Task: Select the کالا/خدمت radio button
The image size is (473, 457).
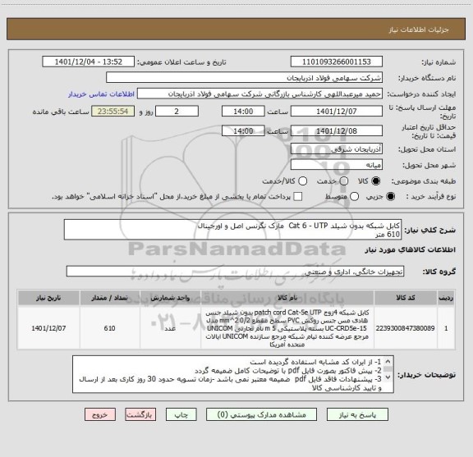Action: (302, 181)
